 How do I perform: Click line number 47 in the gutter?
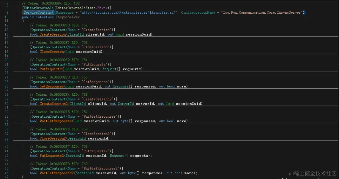click(x=6, y=177)
